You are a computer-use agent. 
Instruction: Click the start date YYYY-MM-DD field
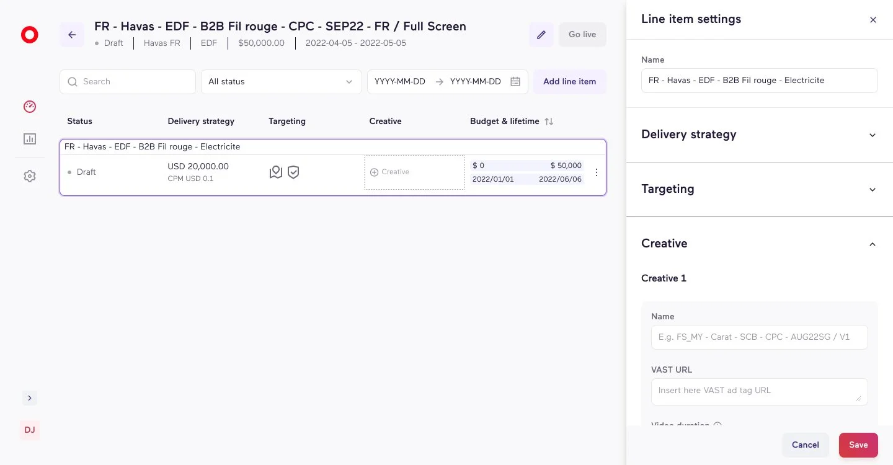pos(400,82)
